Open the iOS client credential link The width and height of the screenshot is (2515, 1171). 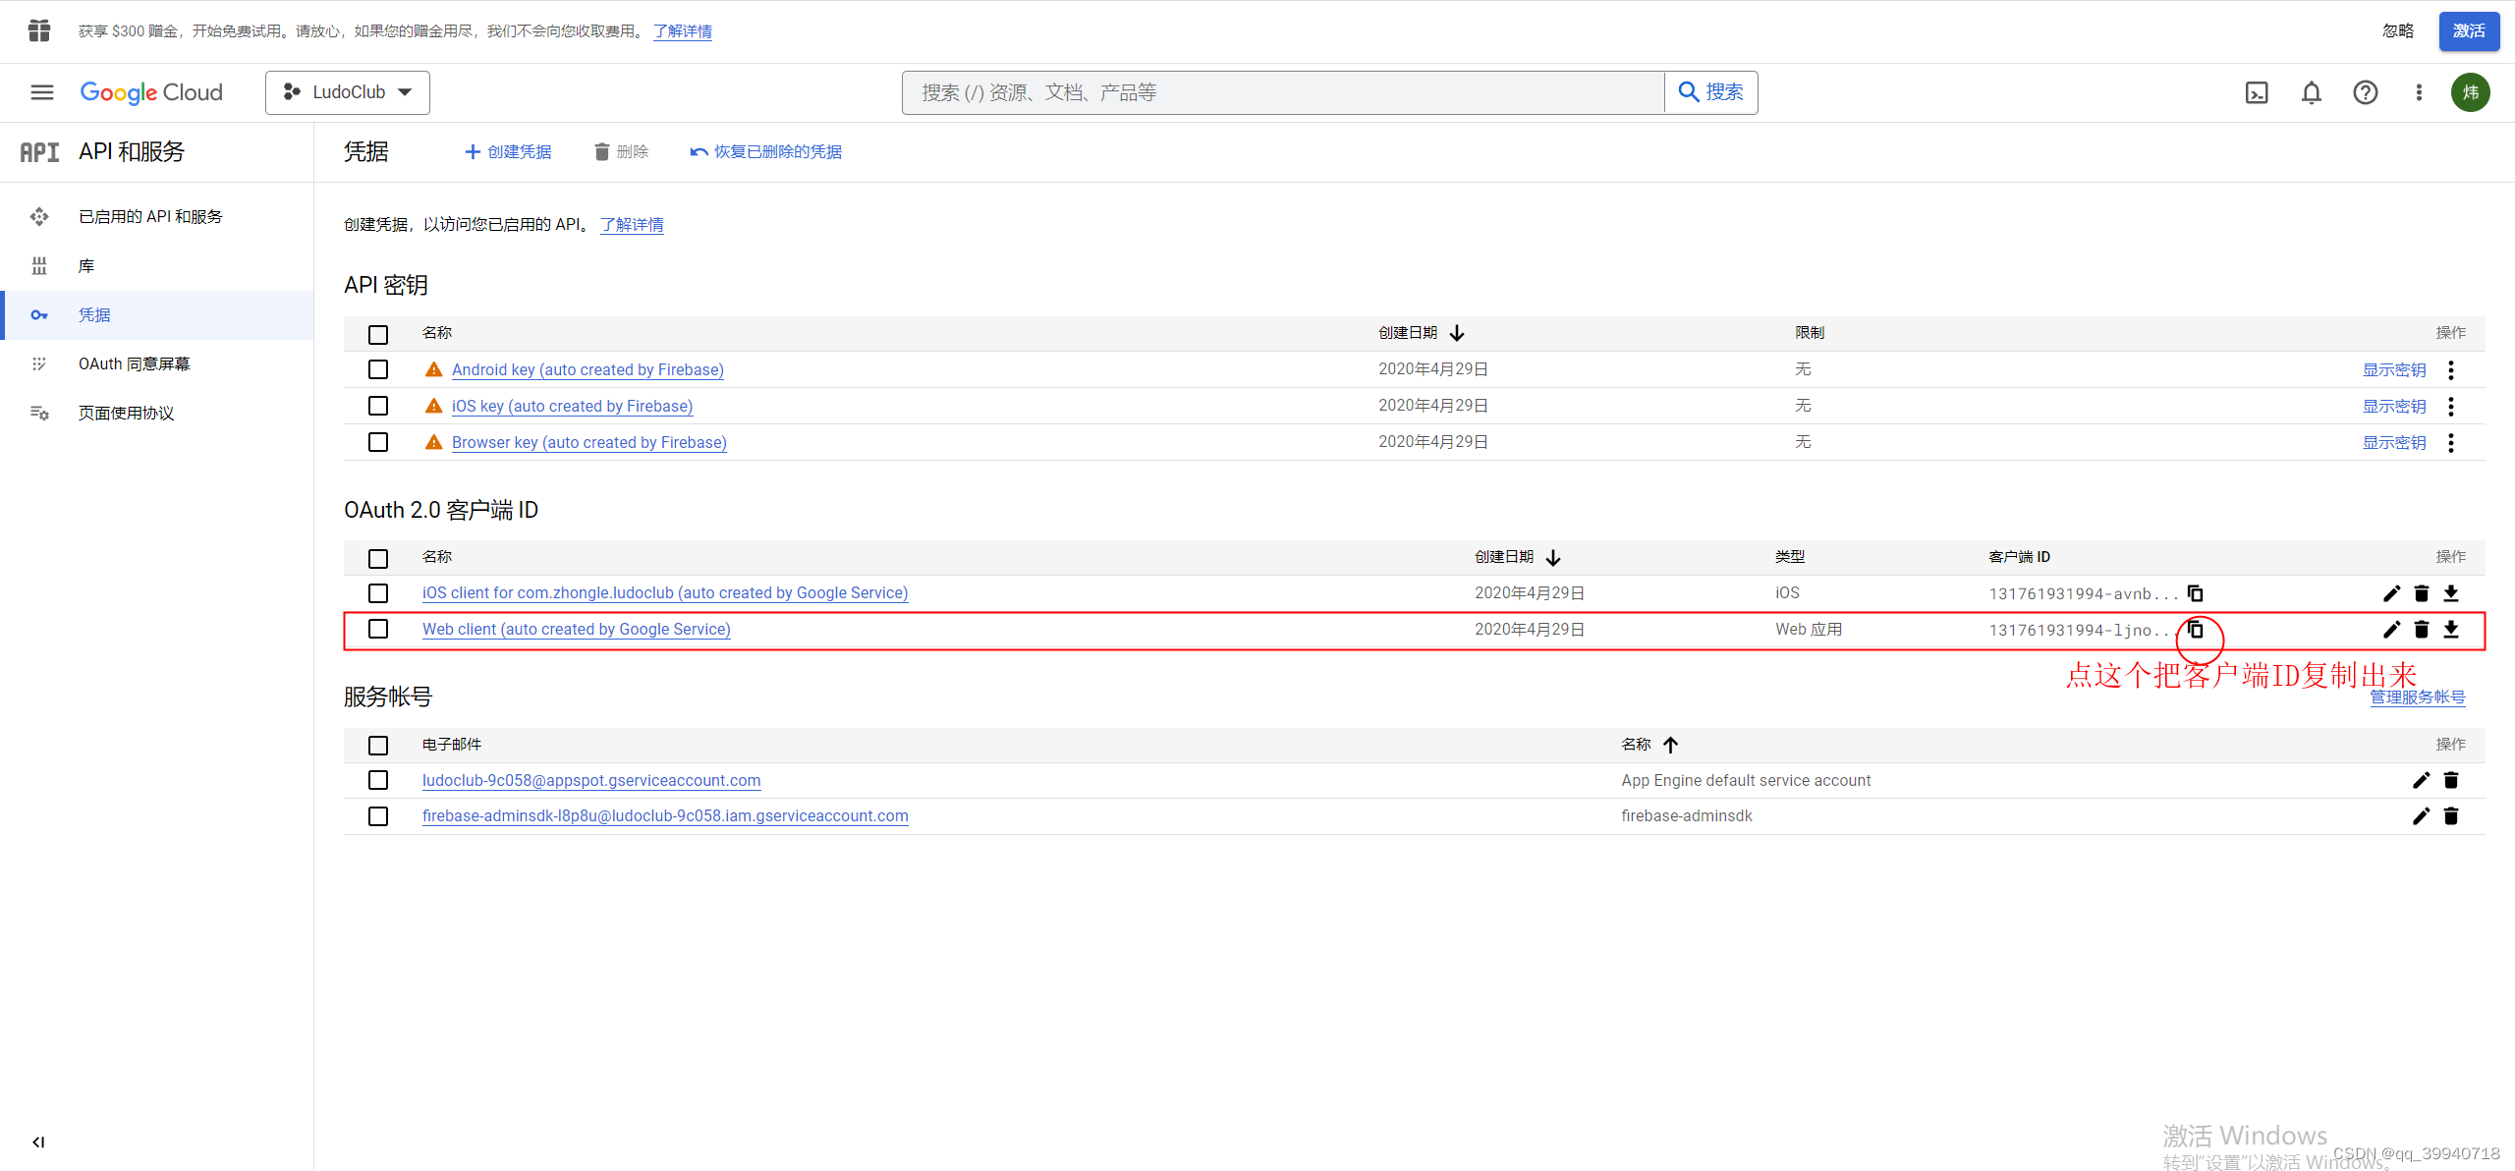665,593
